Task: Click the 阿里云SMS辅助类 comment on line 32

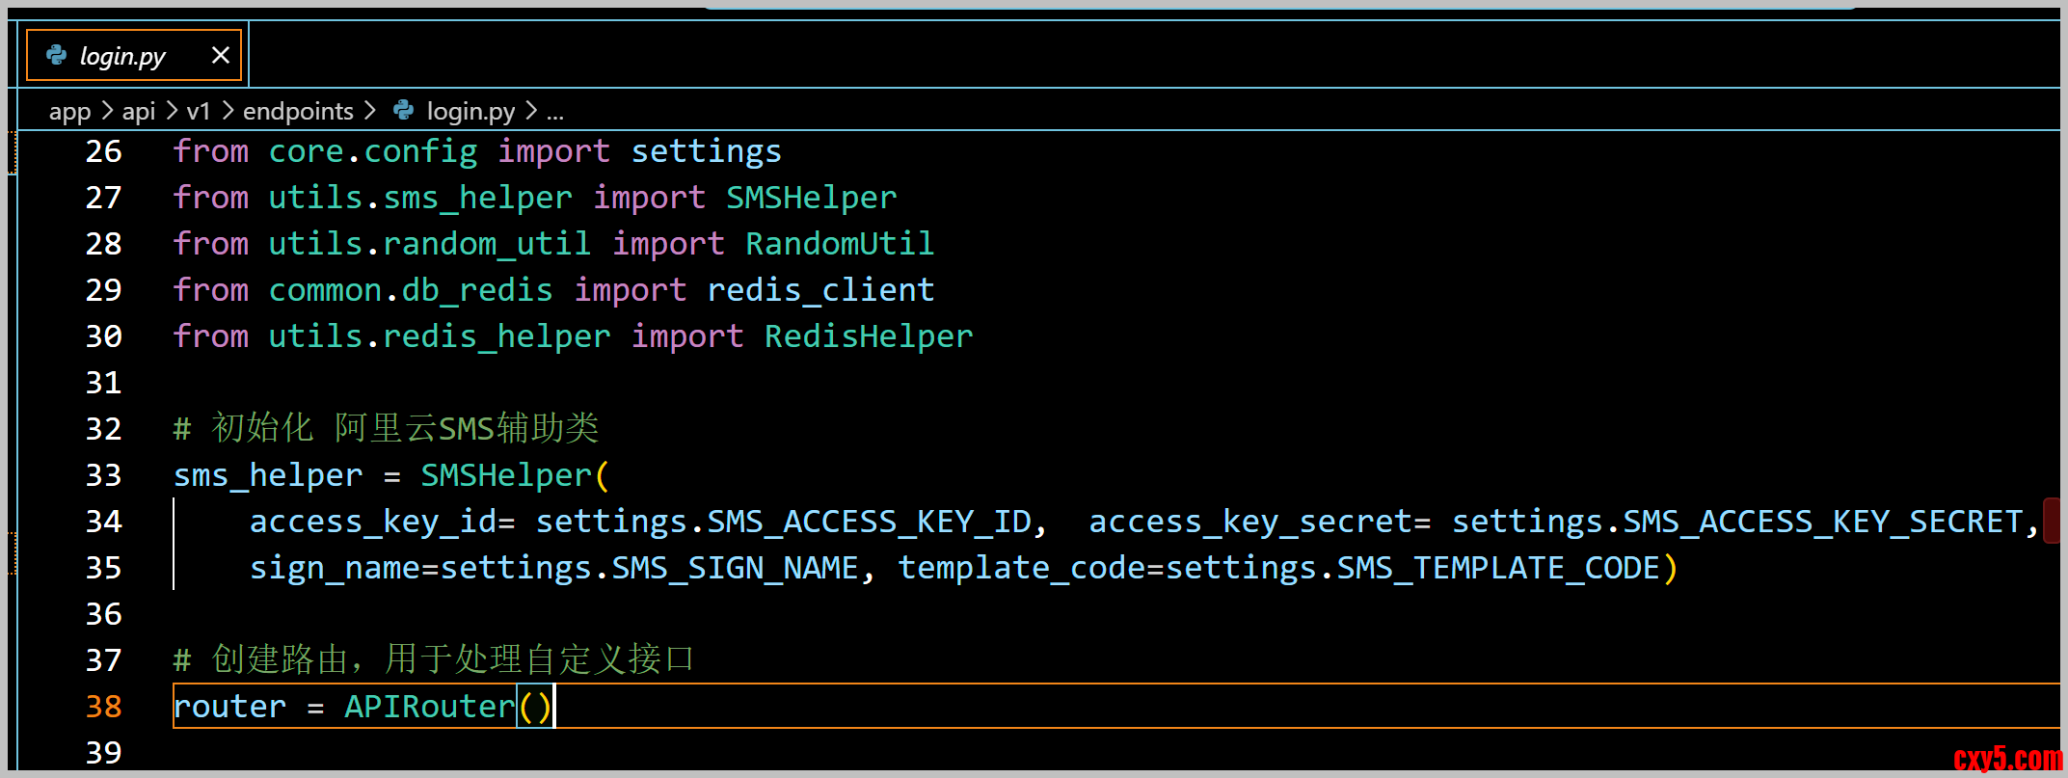Action: (x=468, y=428)
